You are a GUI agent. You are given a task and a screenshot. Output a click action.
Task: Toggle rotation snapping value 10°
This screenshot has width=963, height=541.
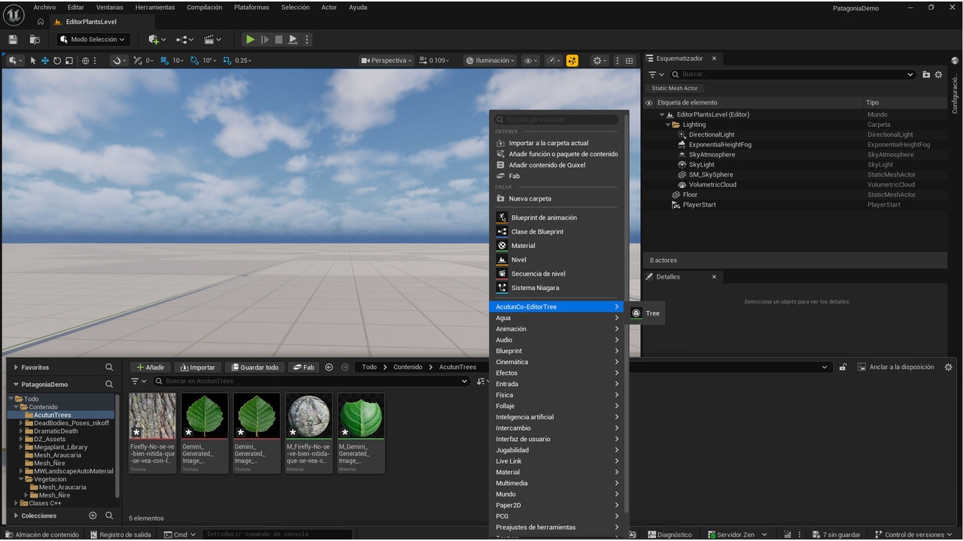[203, 61]
